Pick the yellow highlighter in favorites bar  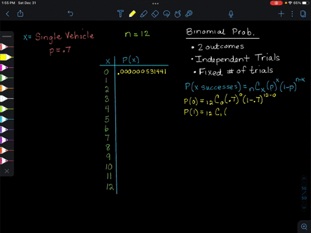click(x=6, y=57)
